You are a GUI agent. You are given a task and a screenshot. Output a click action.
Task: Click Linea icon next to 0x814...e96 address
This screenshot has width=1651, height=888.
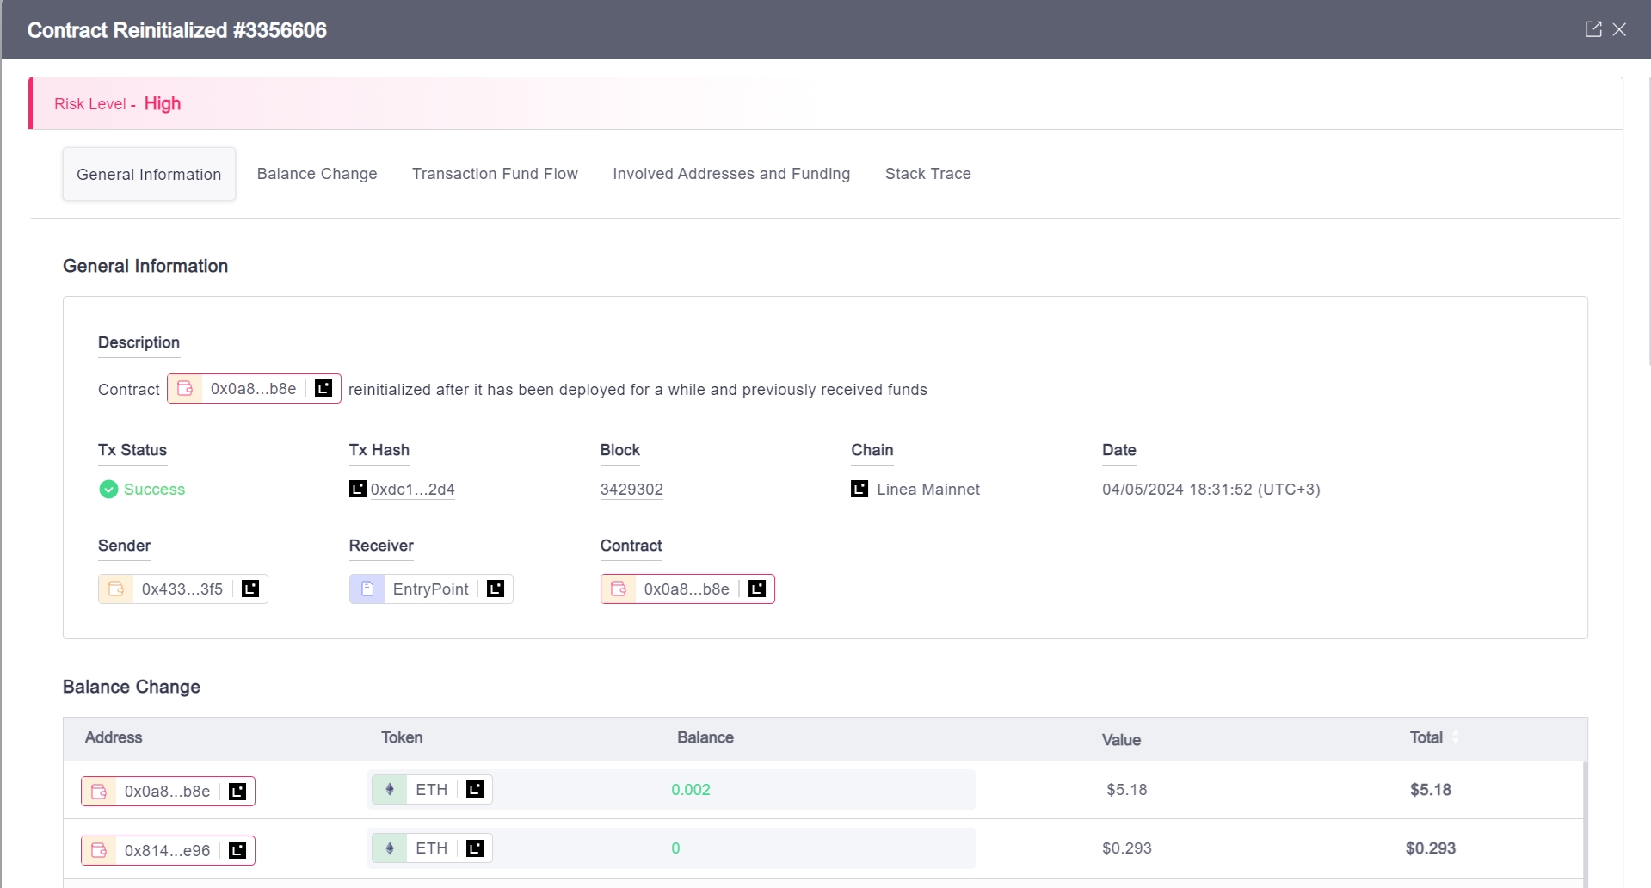click(x=237, y=850)
